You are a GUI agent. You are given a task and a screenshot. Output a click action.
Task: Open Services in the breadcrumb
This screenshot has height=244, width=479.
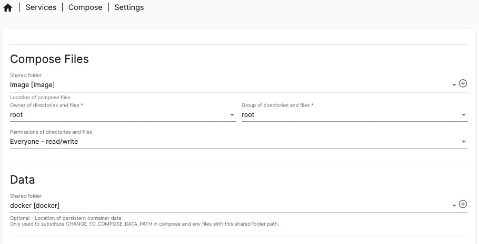41,7
